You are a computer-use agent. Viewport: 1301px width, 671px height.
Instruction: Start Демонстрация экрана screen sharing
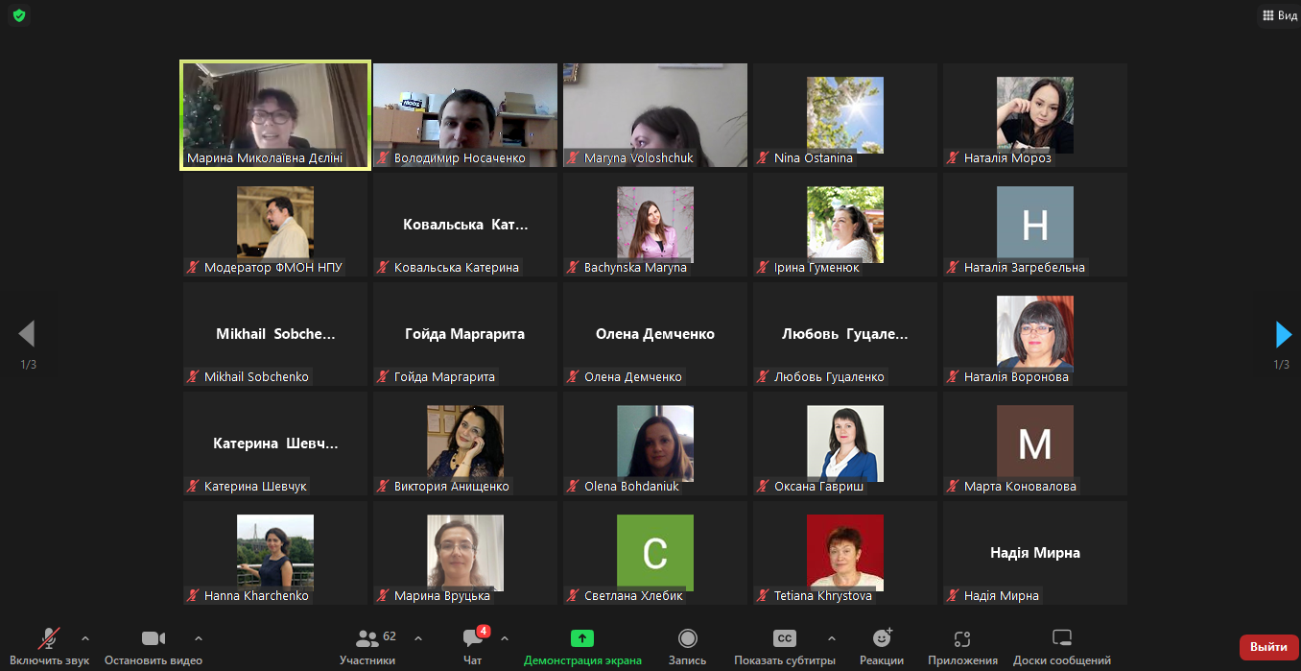582,647
